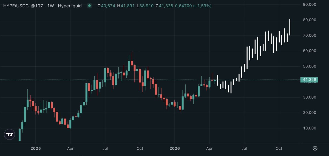
Task: Click the HYPE/USDC-@107 symbol title
Action: pyautogui.click(x=23, y=6)
